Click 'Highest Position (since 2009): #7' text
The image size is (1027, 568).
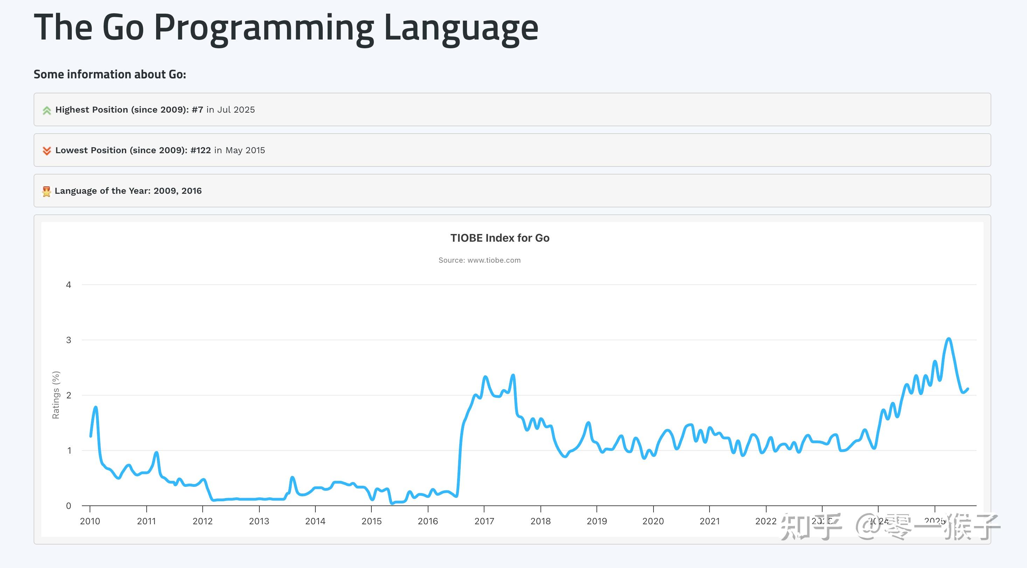click(129, 109)
